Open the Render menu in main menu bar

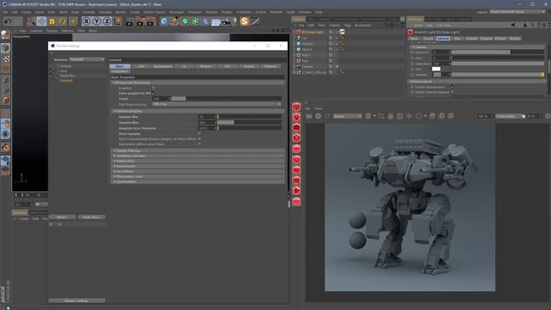click(121, 12)
